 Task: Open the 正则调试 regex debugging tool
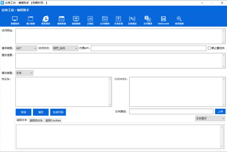[132, 19]
